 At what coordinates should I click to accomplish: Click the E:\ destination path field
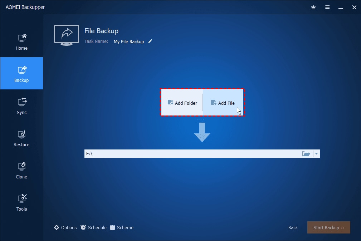tap(193, 154)
